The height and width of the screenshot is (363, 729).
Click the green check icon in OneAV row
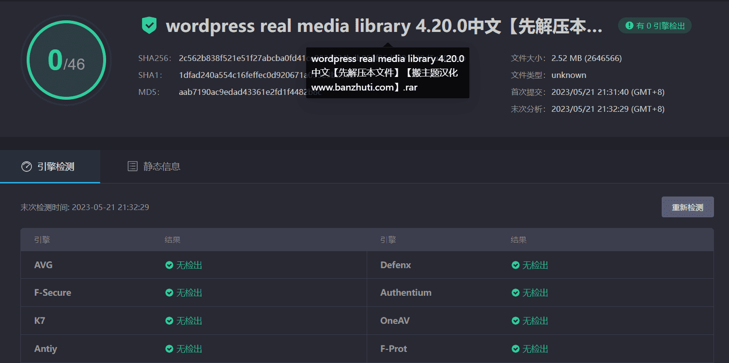pyautogui.click(x=515, y=321)
